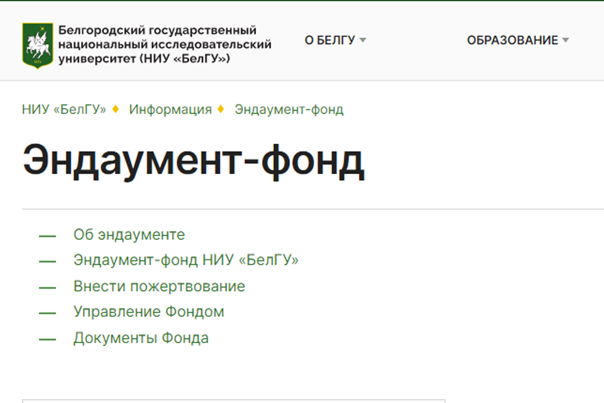Viewport: 604px width, 403px height.
Task: Click the dash marker beside «Об эндаументе»
Action: (46, 234)
